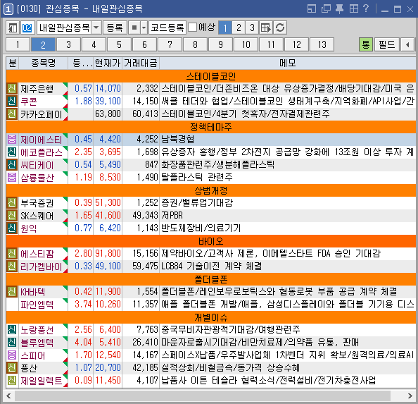This screenshot has width=418, height=404.
Task: Click the column export arrow icon
Action: tap(265, 27)
